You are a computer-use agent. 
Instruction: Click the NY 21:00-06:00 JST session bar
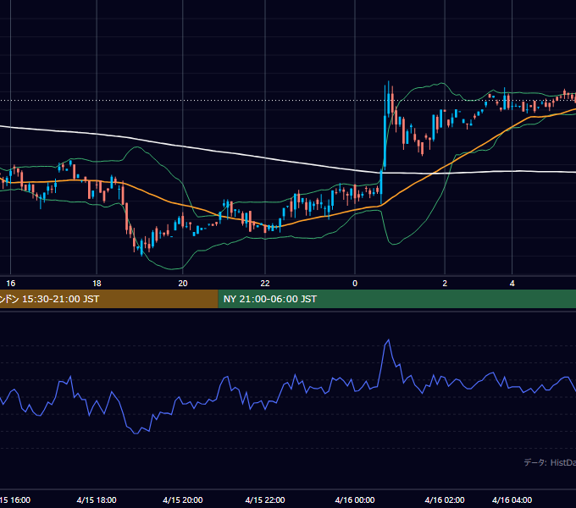tap(397, 299)
